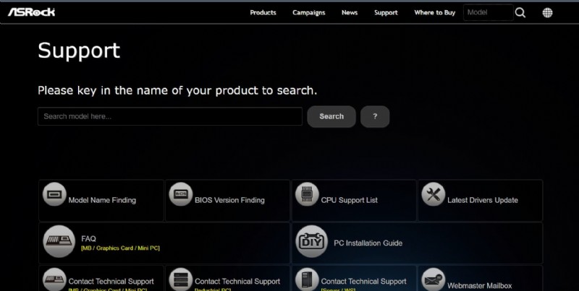Click the Contact Technical Support industrial PC icon

click(180, 279)
